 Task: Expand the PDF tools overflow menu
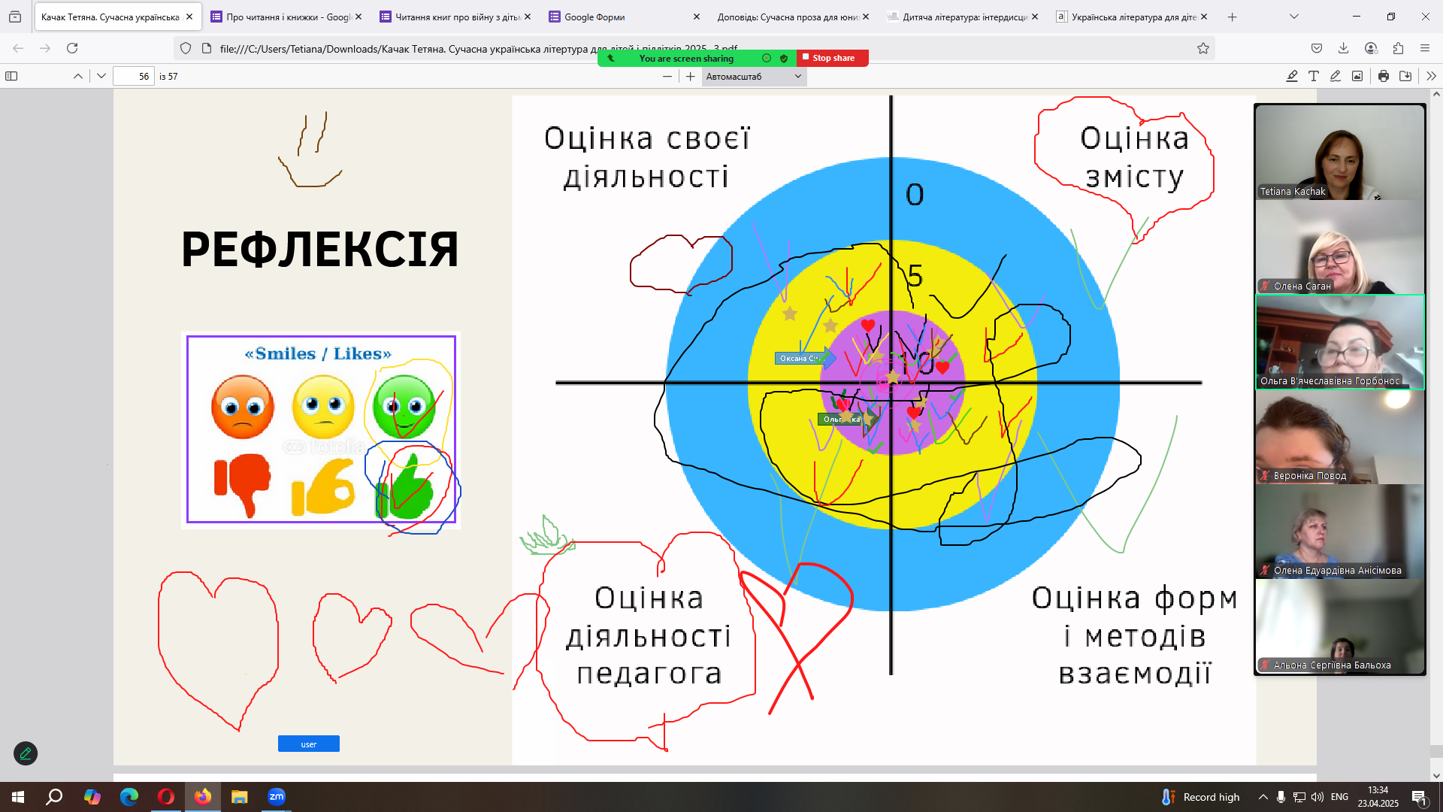(1431, 76)
